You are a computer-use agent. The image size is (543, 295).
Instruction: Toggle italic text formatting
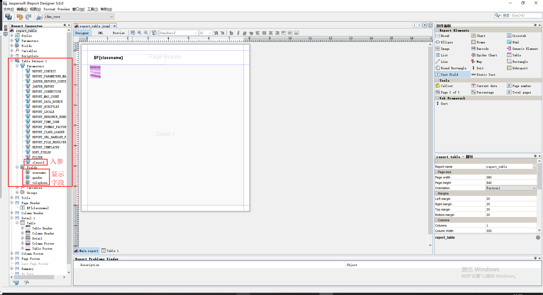pos(238,33)
